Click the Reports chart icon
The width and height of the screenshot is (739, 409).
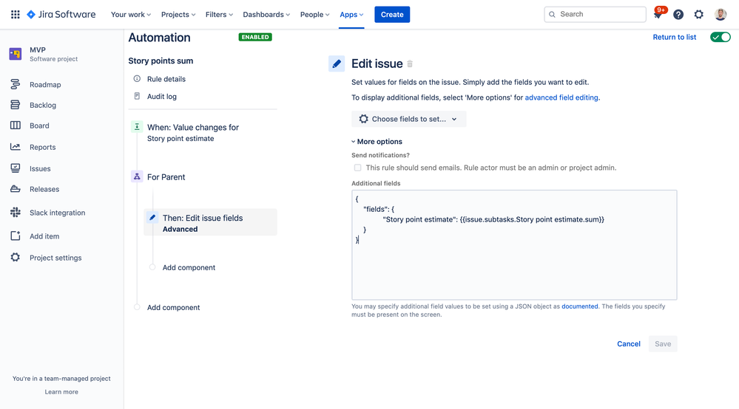point(15,147)
